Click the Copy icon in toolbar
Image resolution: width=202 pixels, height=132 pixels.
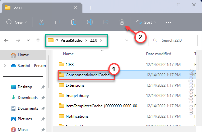[58, 22]
